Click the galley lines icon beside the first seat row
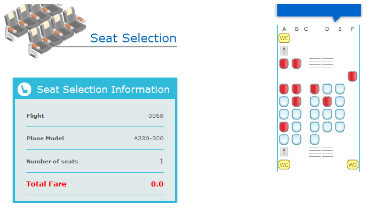369x209 pixels. (321, 63)
